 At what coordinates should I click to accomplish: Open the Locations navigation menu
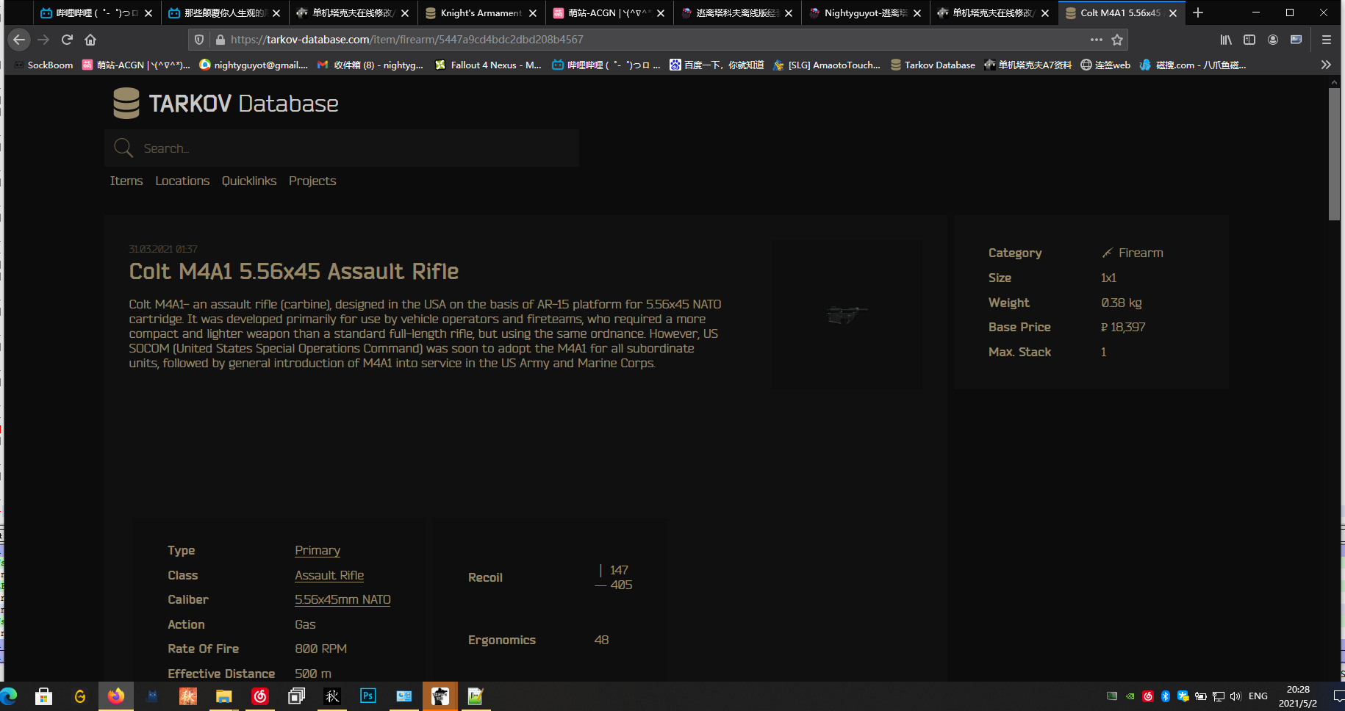pos(182,181)
